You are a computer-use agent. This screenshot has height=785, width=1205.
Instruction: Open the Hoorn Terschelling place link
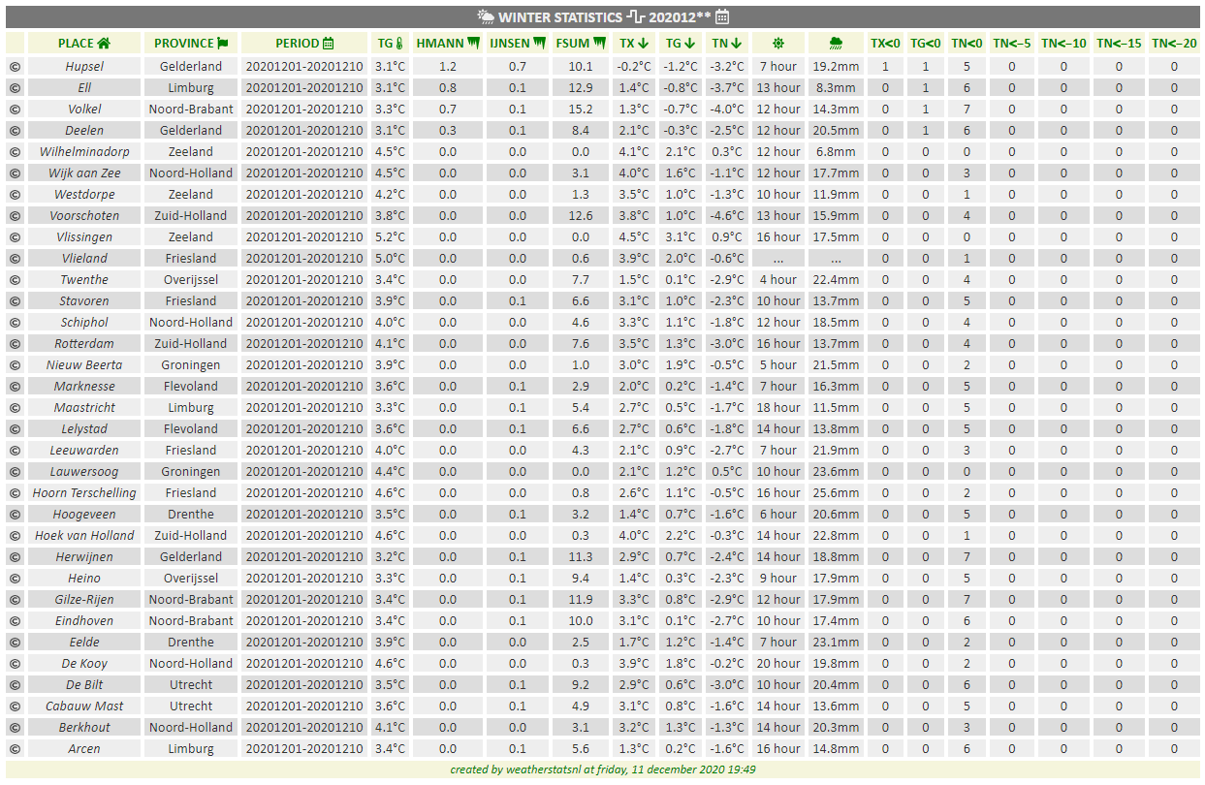coord(84,492)
